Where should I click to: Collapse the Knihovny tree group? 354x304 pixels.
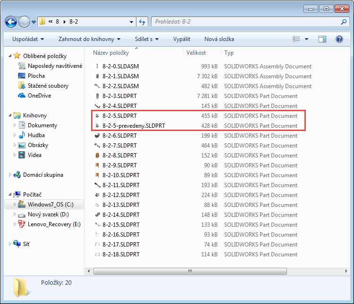[x=10, y=115]
